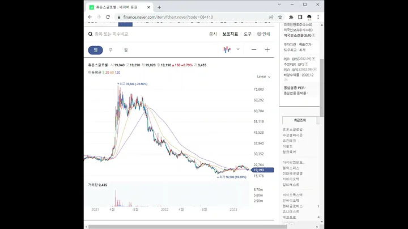This screenshot has height=229, width=408.
Task: Open the Chrome three-dot menu
Action: (x=318, y=17)
